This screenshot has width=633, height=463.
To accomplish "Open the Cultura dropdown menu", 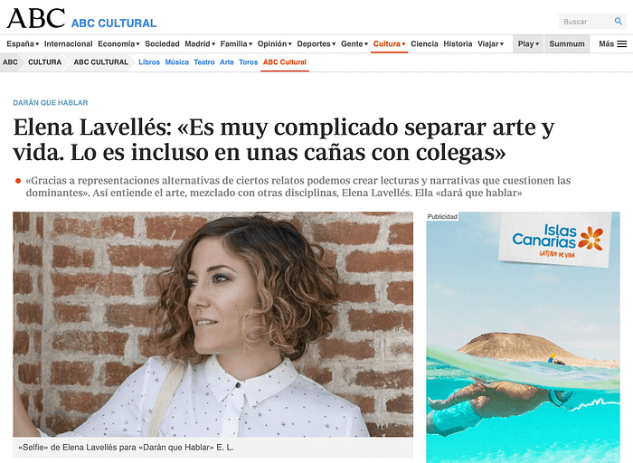I will pyautogui.click(x=389, y=43).
